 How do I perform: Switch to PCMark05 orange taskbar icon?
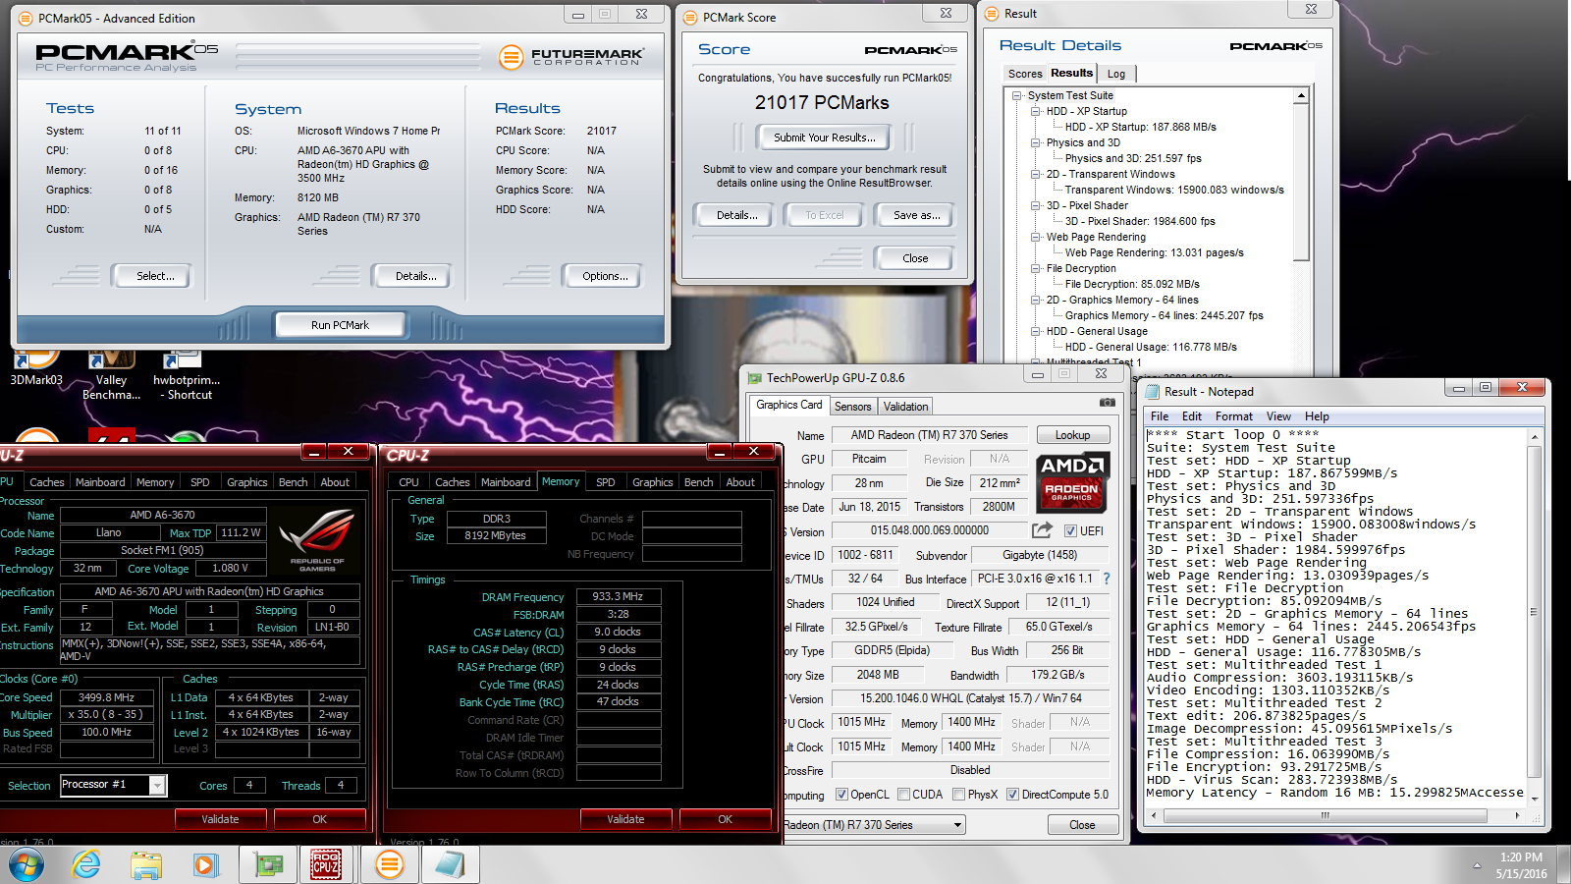[x=390, y=865]
